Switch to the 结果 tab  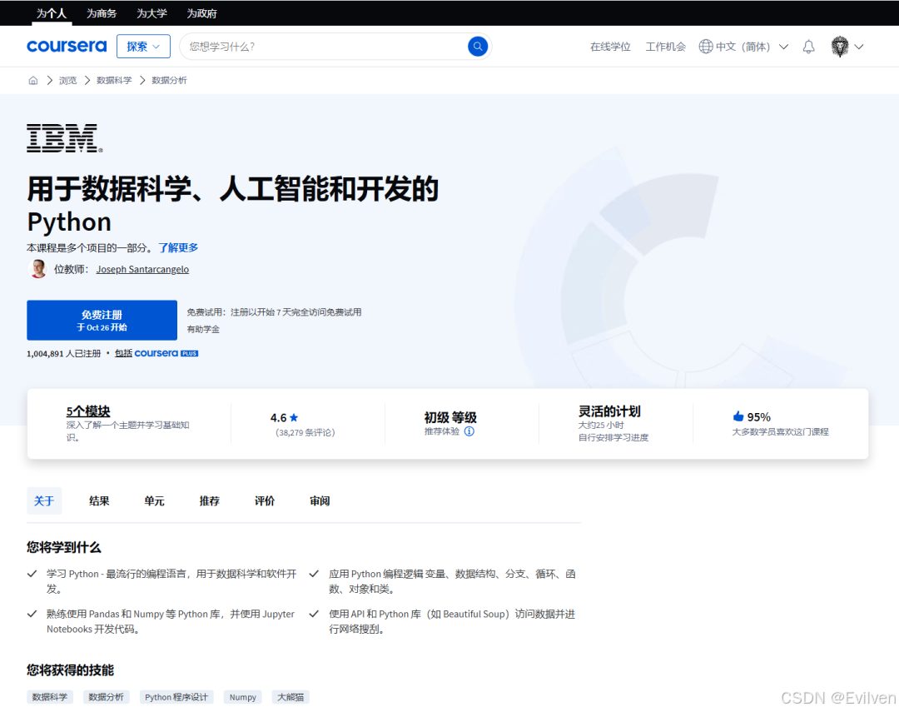coord(99,500)
